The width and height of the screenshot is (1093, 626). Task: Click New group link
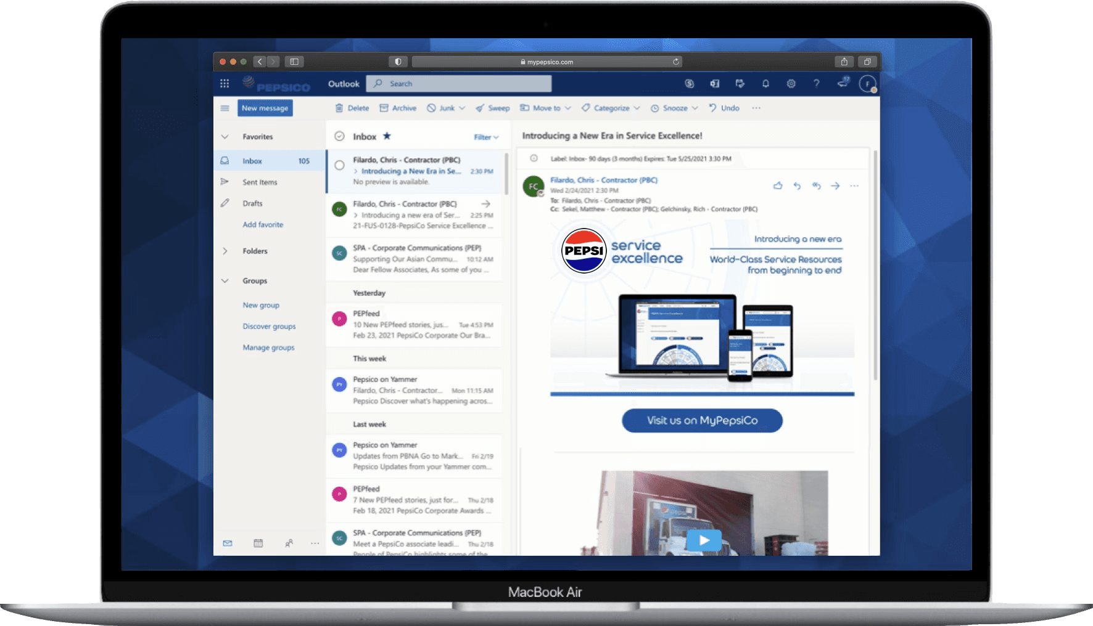pyautogui.click(x=261, y=306)
